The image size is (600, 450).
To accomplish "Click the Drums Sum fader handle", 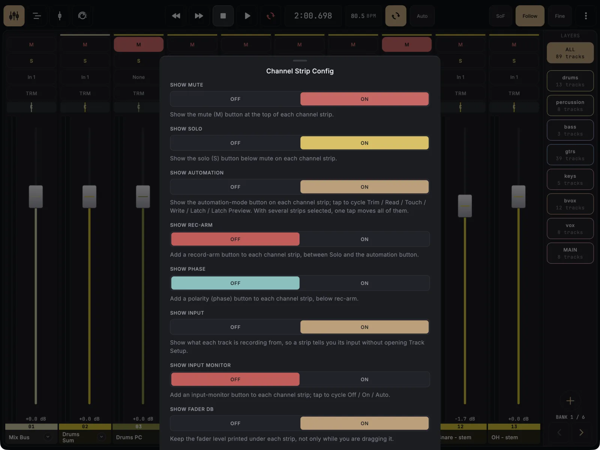I will tap(89, 196).
